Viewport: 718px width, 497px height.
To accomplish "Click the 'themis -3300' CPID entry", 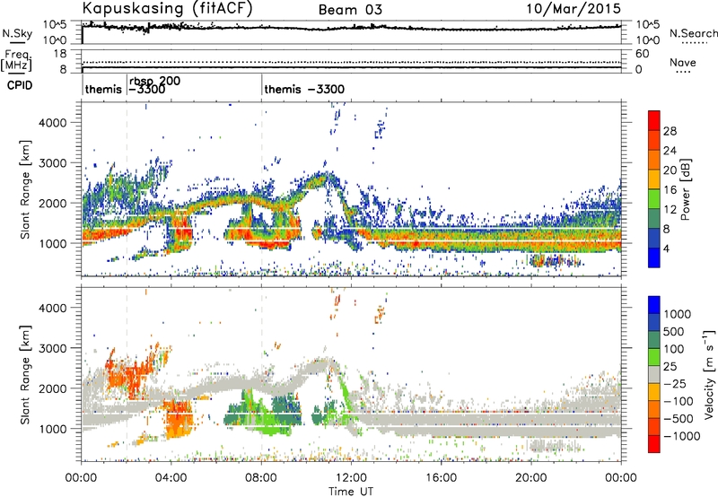I will pyautogui.click(x=304, y=89).
